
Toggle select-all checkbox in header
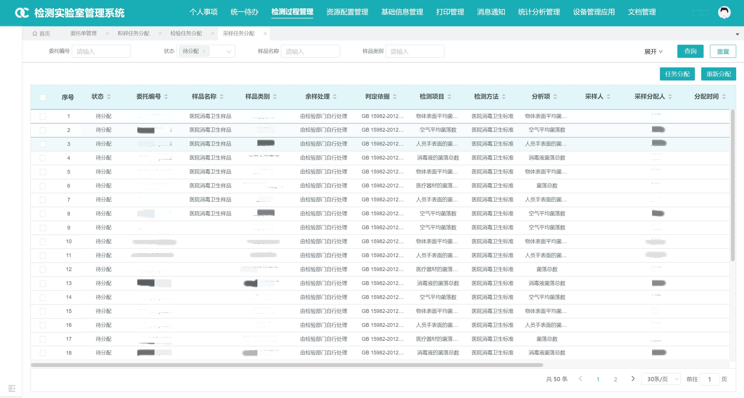tap(43, 97)
